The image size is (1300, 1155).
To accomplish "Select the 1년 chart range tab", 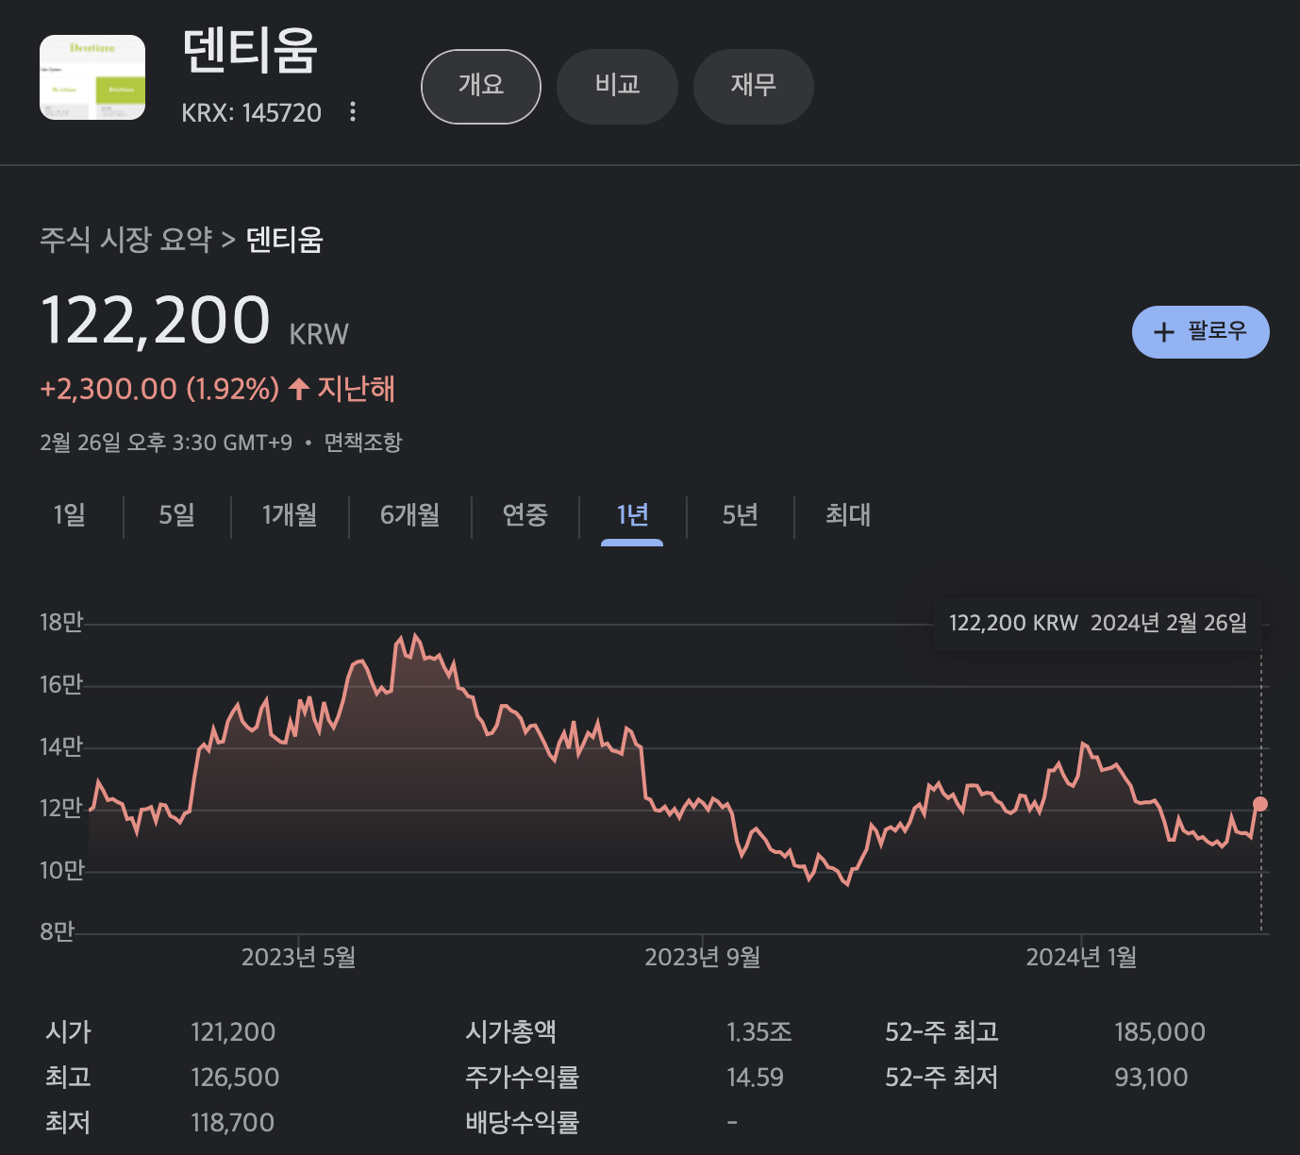I will [x=633, y=515].
